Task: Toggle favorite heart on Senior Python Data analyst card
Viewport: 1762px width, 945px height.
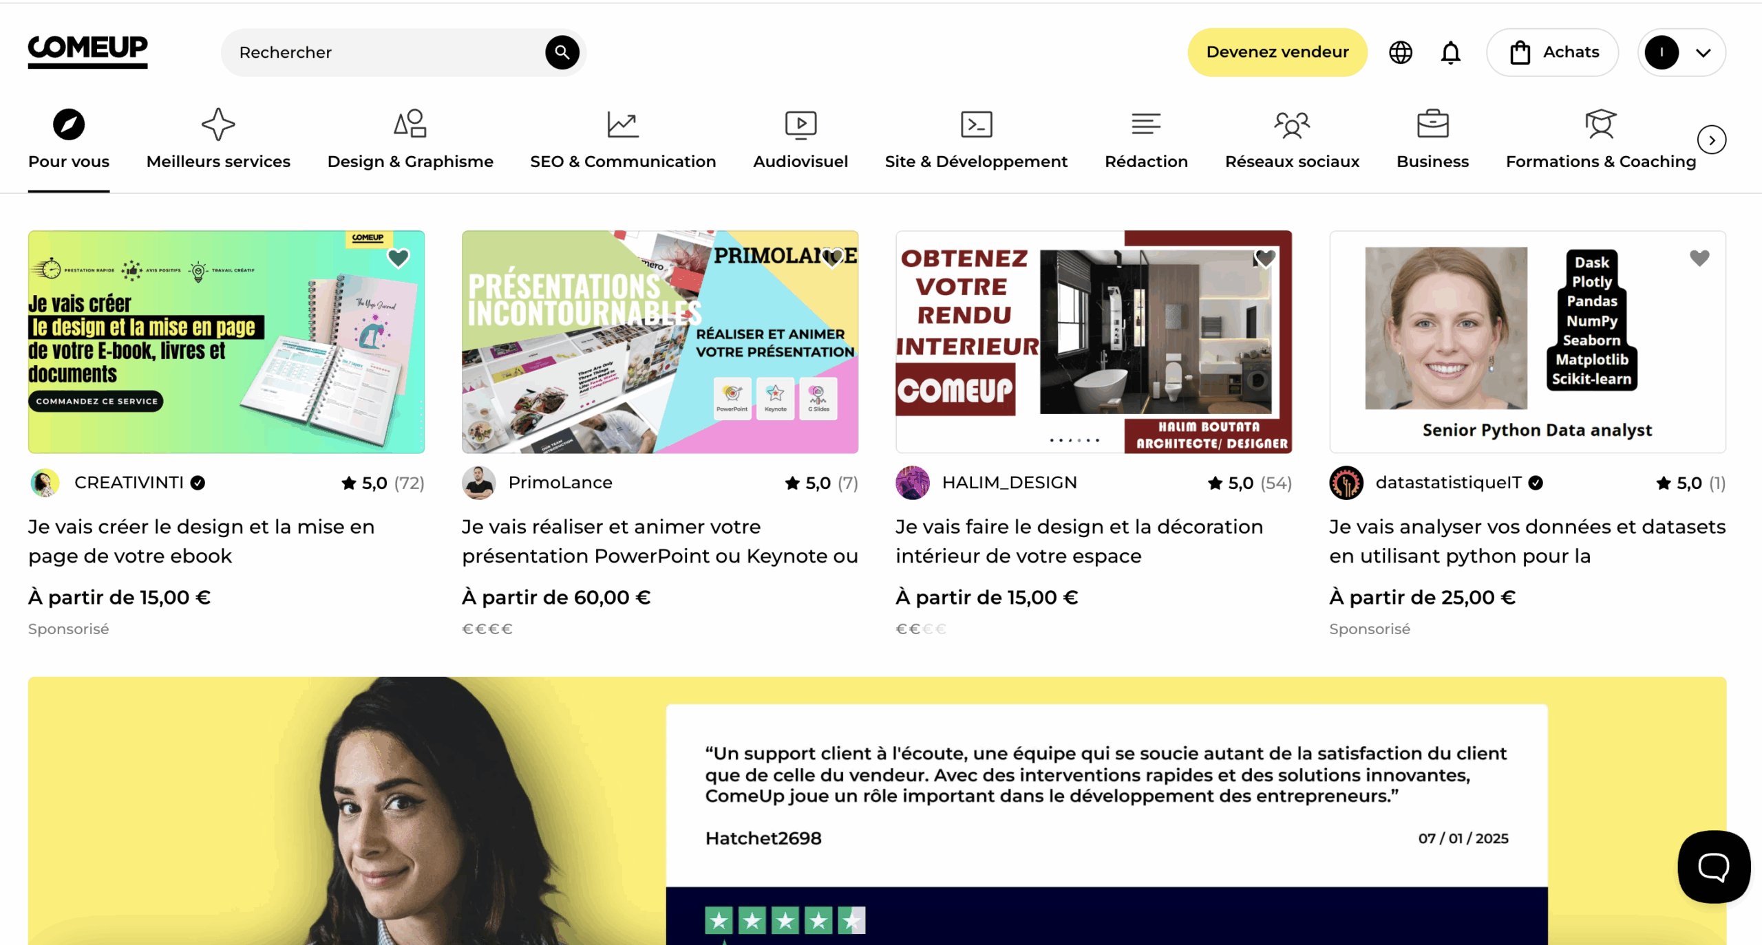Action: point(1699,258)
